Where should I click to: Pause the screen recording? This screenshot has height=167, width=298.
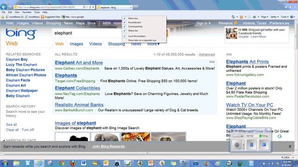pos(251,145)
